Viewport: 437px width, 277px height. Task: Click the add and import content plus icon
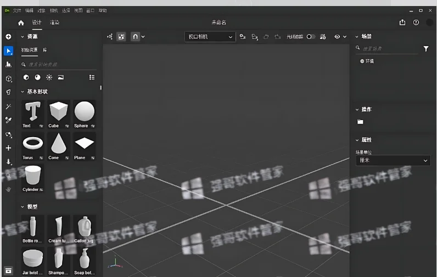pos(8,36)
